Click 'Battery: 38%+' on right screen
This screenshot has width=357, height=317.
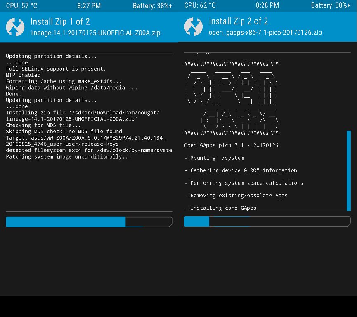(x=331, y=5)
